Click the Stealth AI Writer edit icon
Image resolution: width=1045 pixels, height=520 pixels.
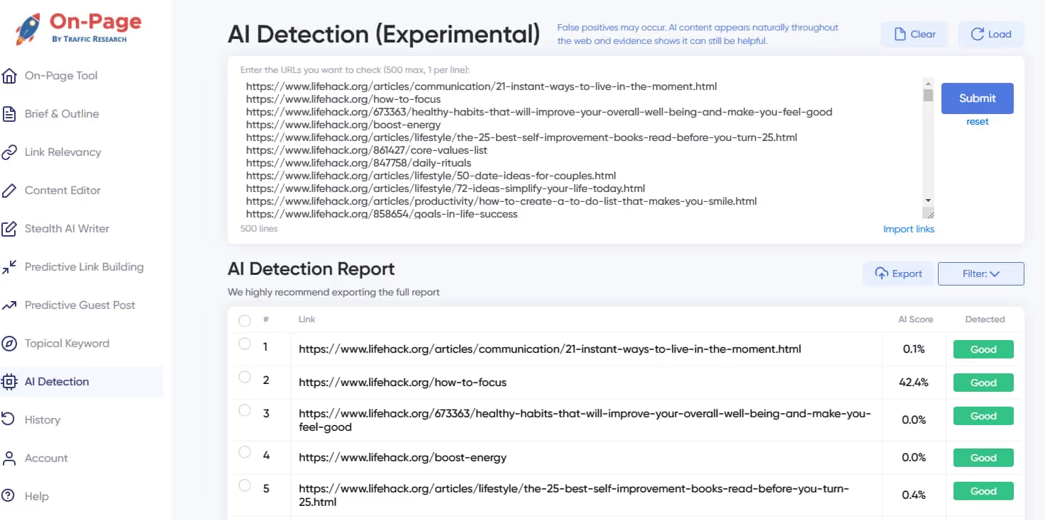[9, 229]
